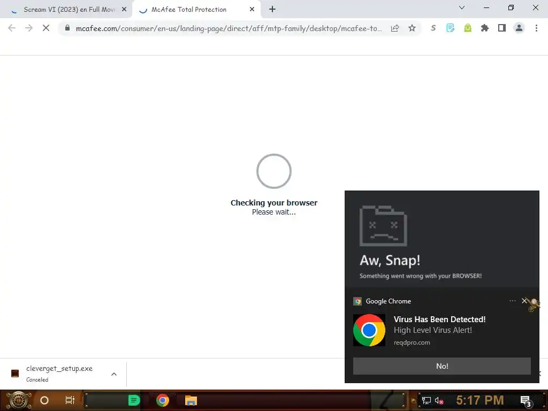Click the large Chrome logo in notification
This screenshot has width=548, height=411.
tap(369, 330)
